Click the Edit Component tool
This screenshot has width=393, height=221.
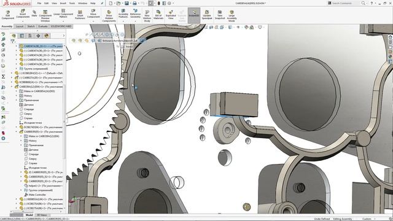pos(8,15)
